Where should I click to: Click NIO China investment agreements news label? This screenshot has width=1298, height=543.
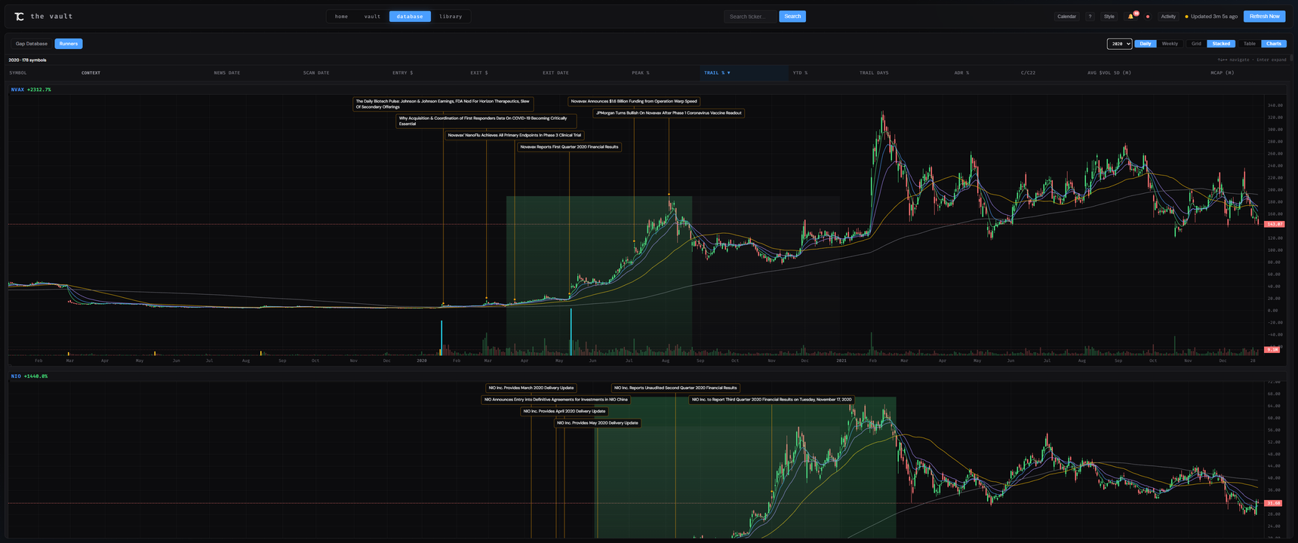(556, 400)
